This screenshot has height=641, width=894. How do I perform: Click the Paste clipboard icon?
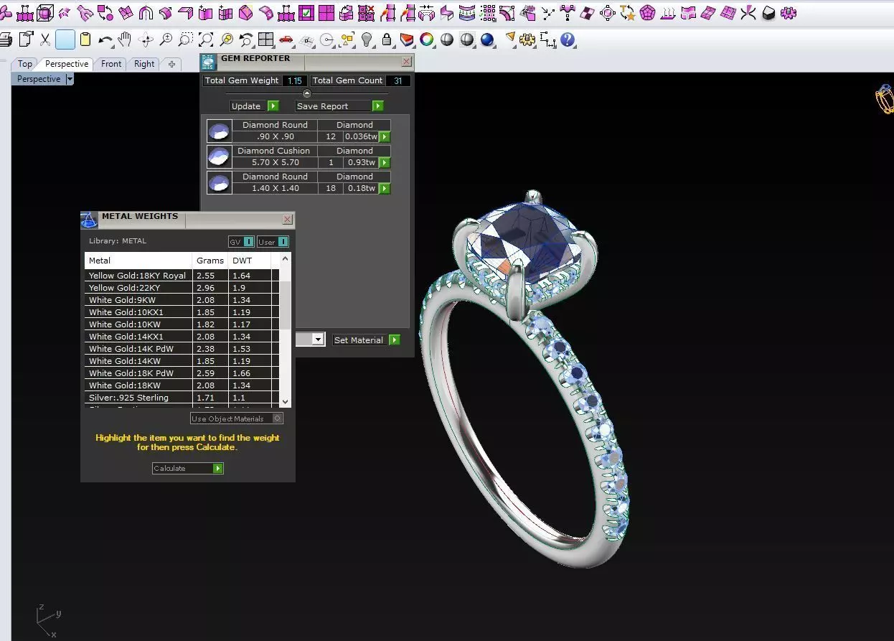tap(85, 39)
